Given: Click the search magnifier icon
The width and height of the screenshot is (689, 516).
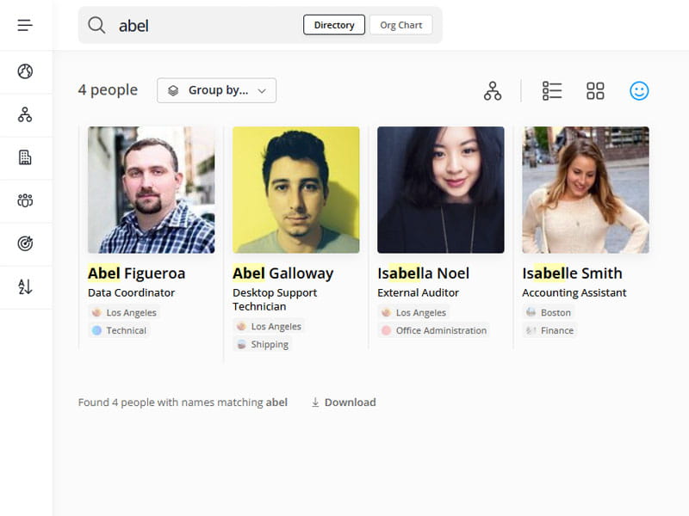Looking at the screenshot, I should point(96,25).
